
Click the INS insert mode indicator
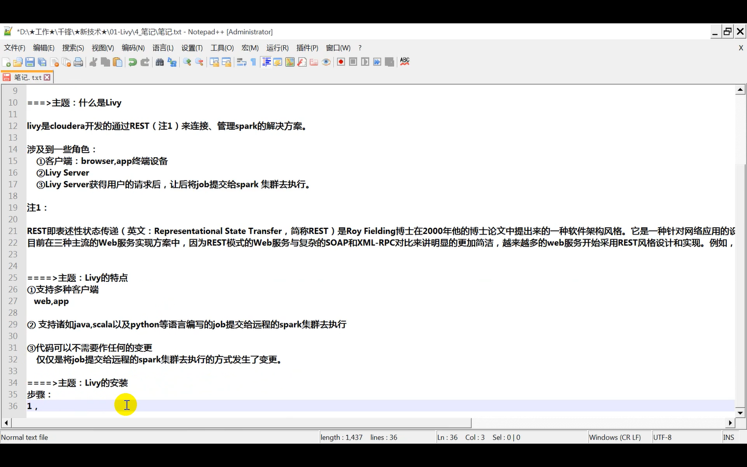(729, 437)
